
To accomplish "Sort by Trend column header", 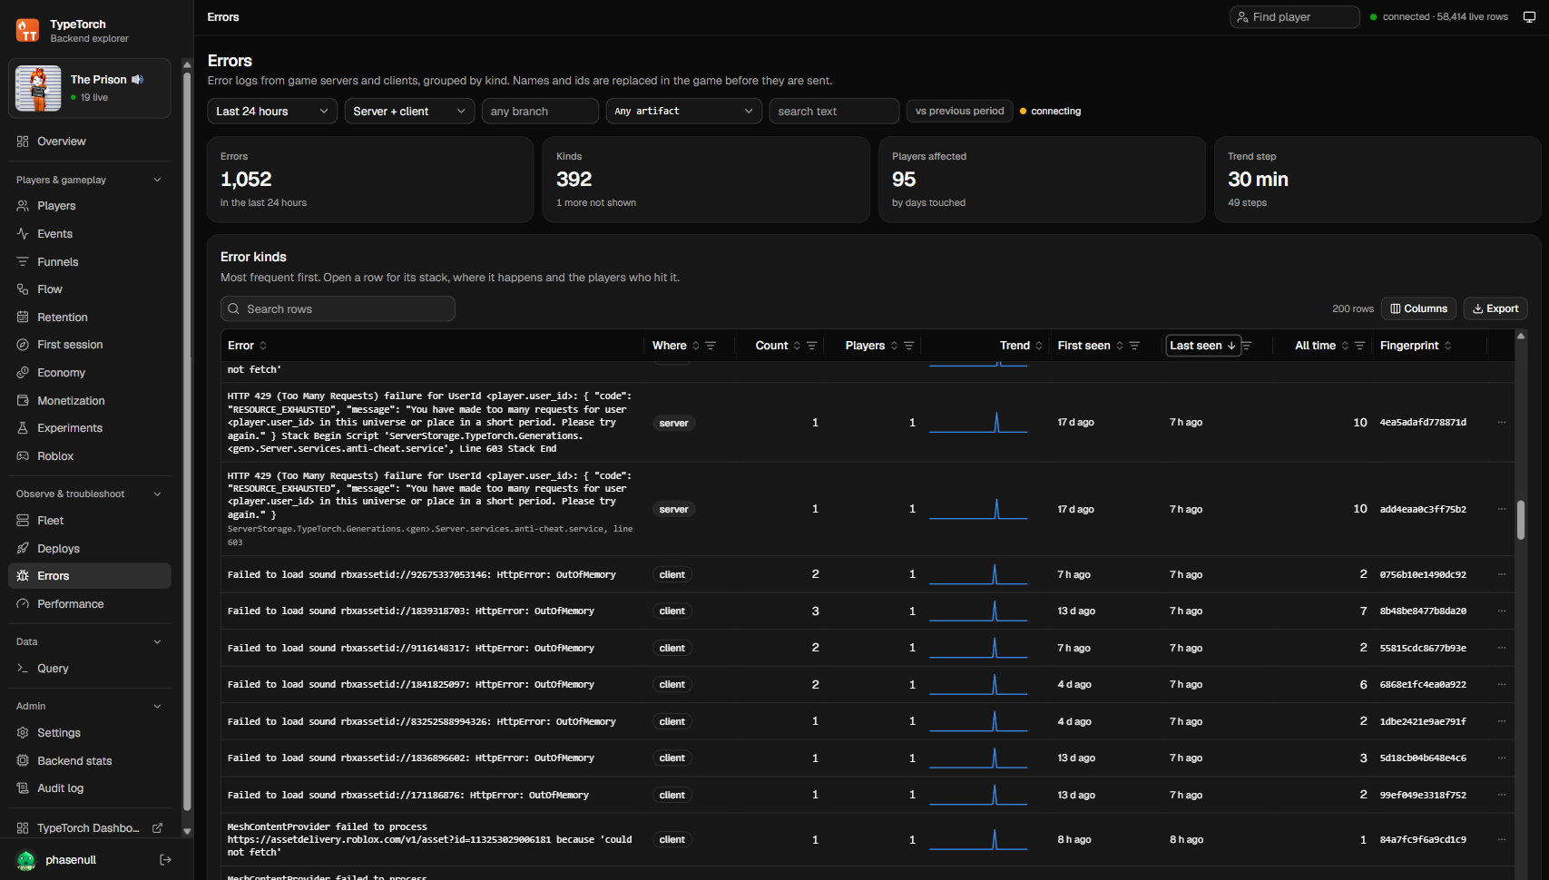I will click(1021, 346).
